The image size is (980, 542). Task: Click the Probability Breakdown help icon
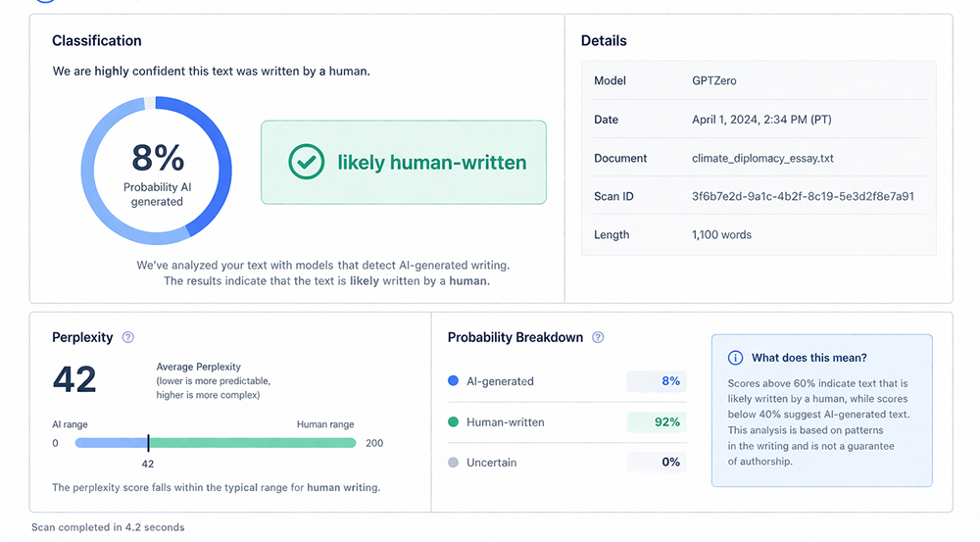click(x=598, y=337)
